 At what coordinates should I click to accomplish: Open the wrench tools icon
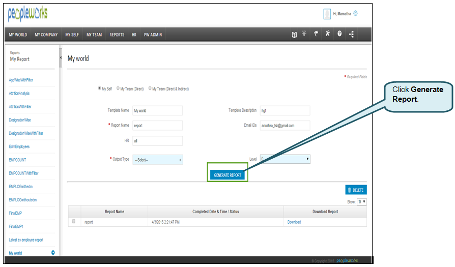328,34
